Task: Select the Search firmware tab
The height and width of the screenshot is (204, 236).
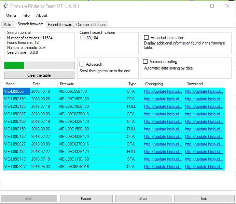Action: click(x=30, y=24)
